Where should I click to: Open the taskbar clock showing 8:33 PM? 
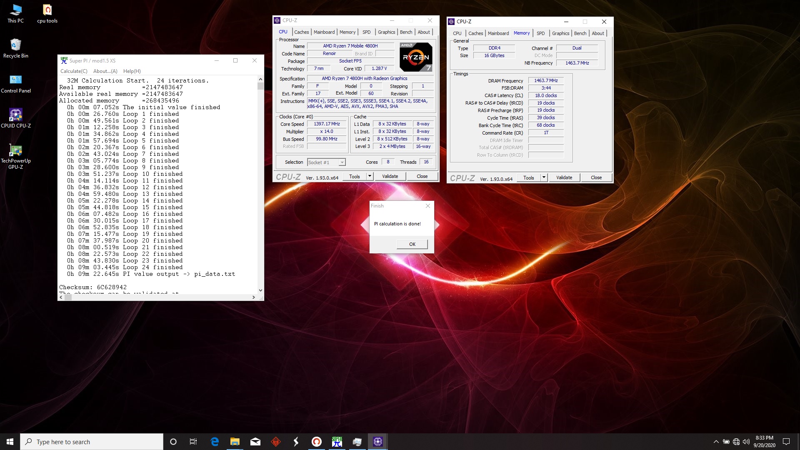click(764, 442)
